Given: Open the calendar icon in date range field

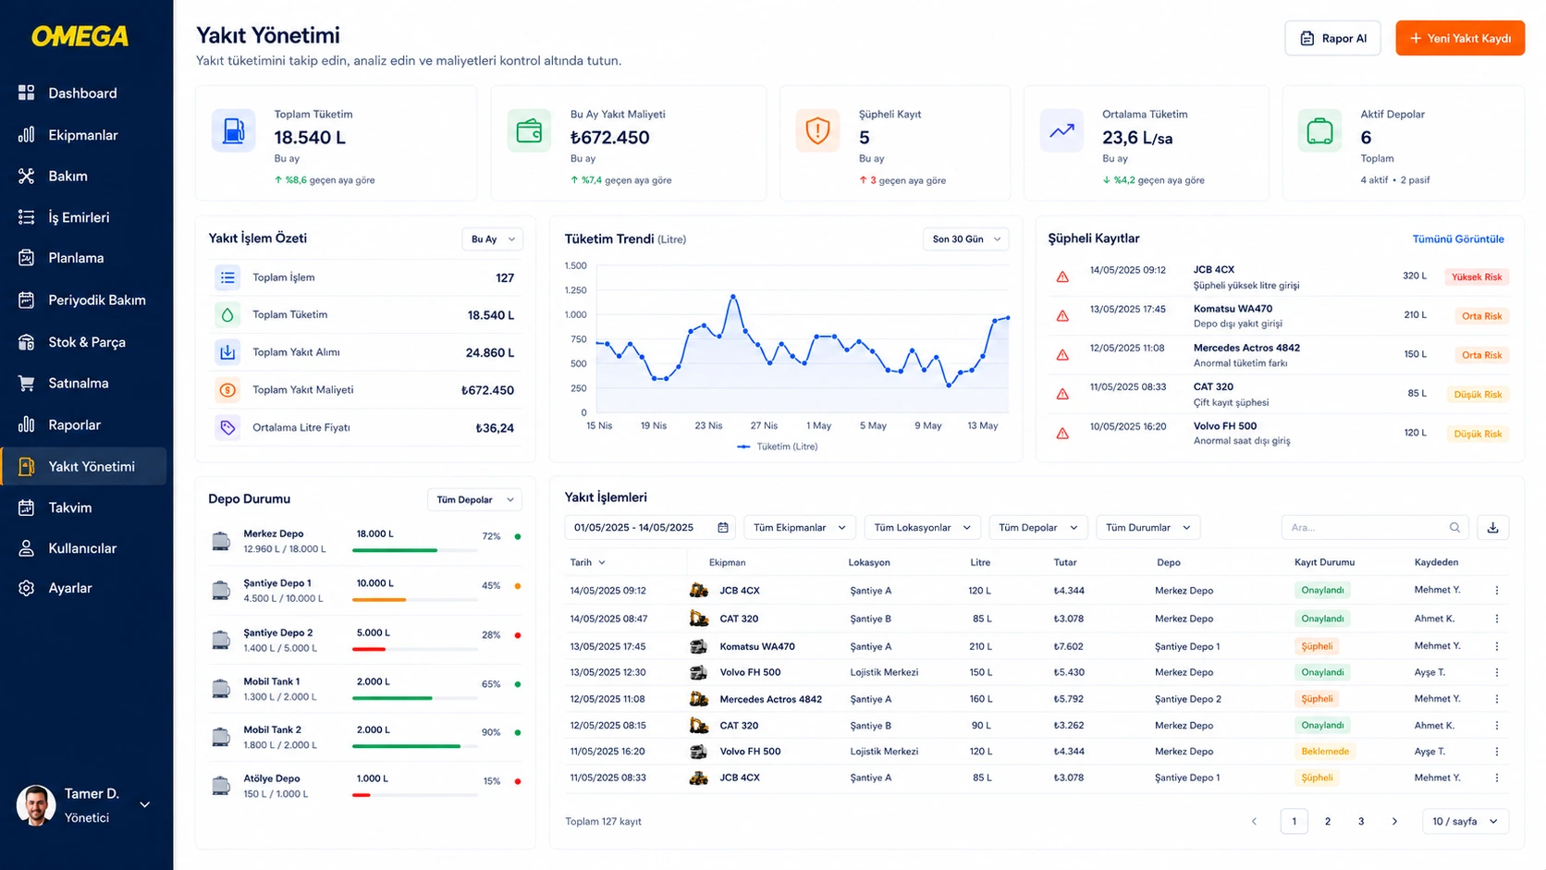Looking at the screenshot, I should pyautogui.click(x=723, y=527).
